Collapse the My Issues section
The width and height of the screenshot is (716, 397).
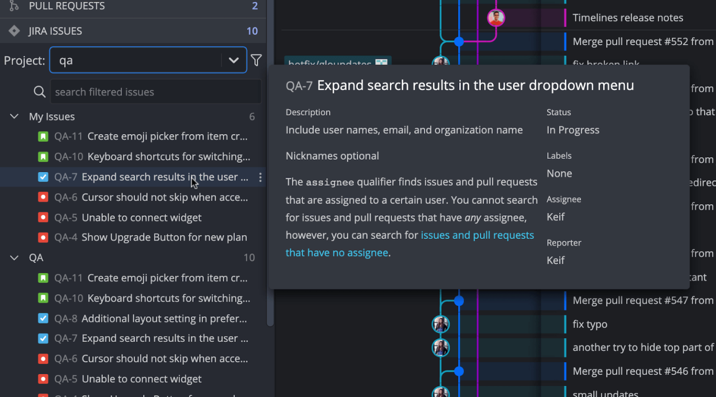point(14,116)
